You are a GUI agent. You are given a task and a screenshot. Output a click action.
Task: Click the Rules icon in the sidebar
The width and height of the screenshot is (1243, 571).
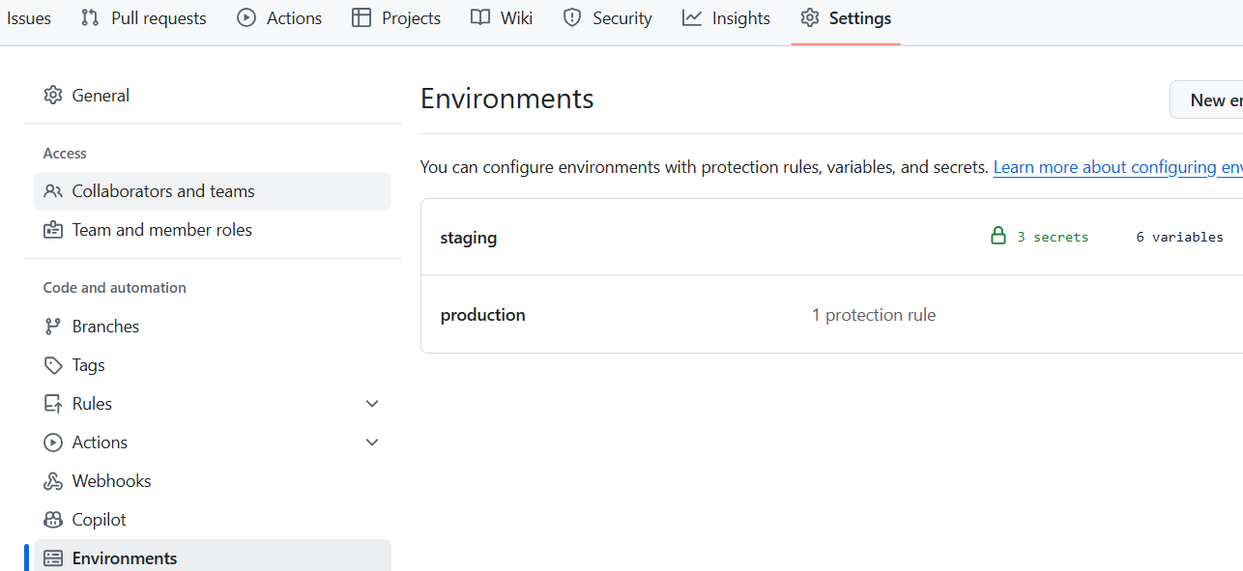coord(53,404)
